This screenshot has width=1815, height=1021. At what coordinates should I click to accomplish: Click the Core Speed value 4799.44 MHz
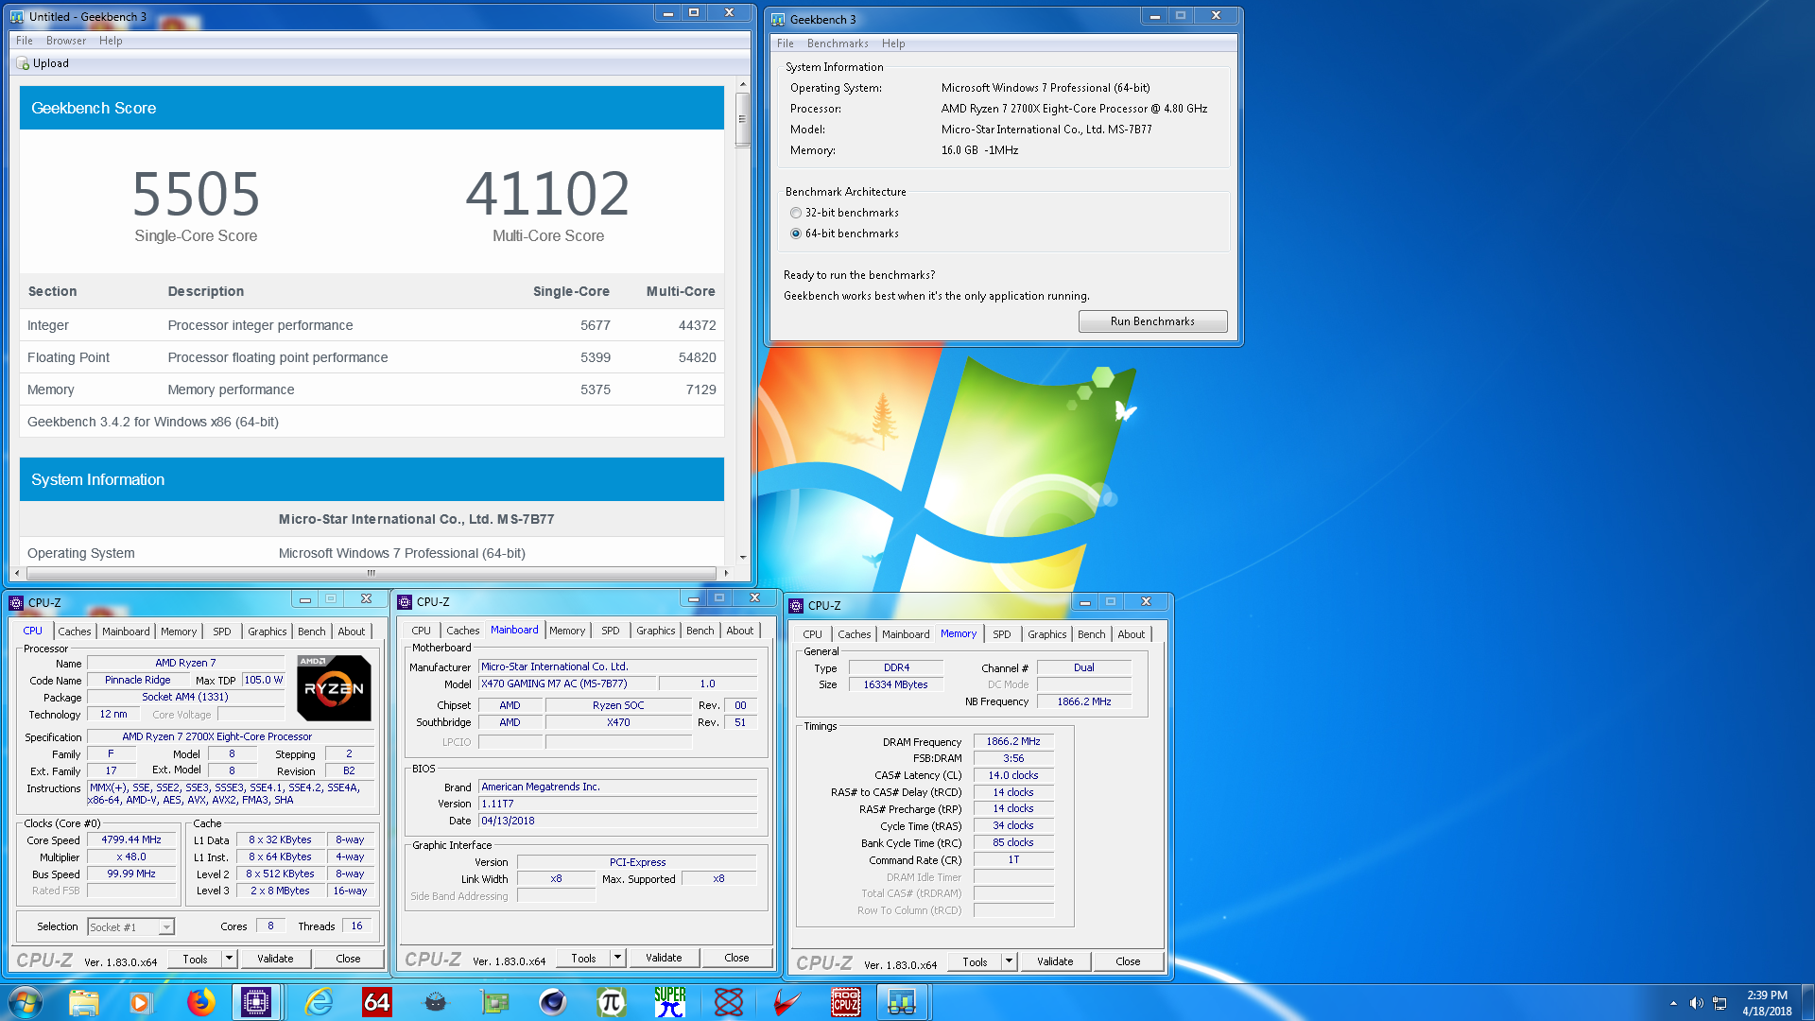(x=131, y=839)
